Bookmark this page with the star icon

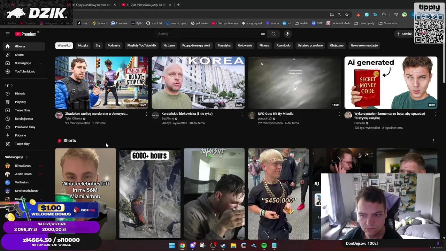tap(347, 15)
